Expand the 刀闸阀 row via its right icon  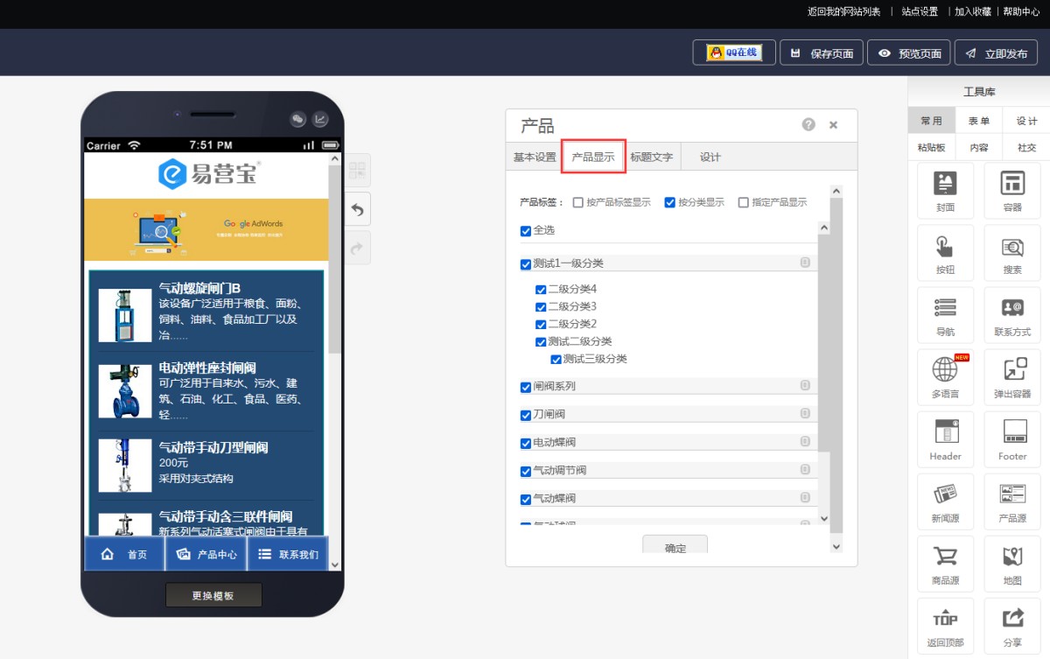805,413
